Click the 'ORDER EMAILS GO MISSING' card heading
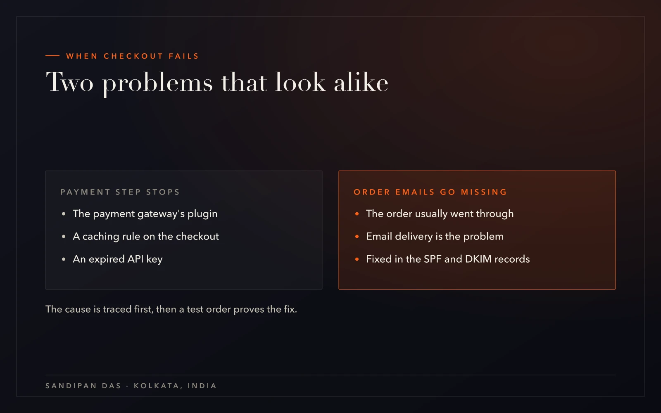 pos(430,192)
